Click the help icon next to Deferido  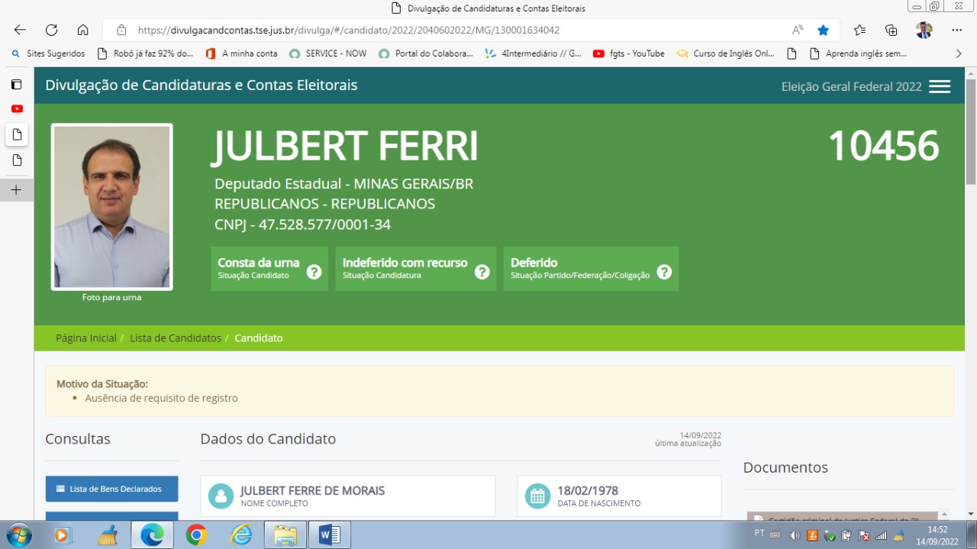click(664, 272)
